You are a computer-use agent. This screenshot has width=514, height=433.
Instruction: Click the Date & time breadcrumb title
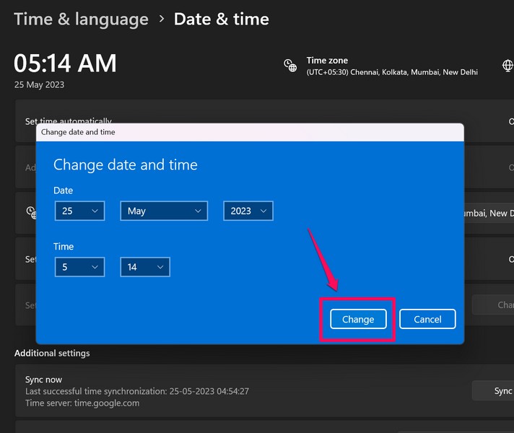[221, 19]
